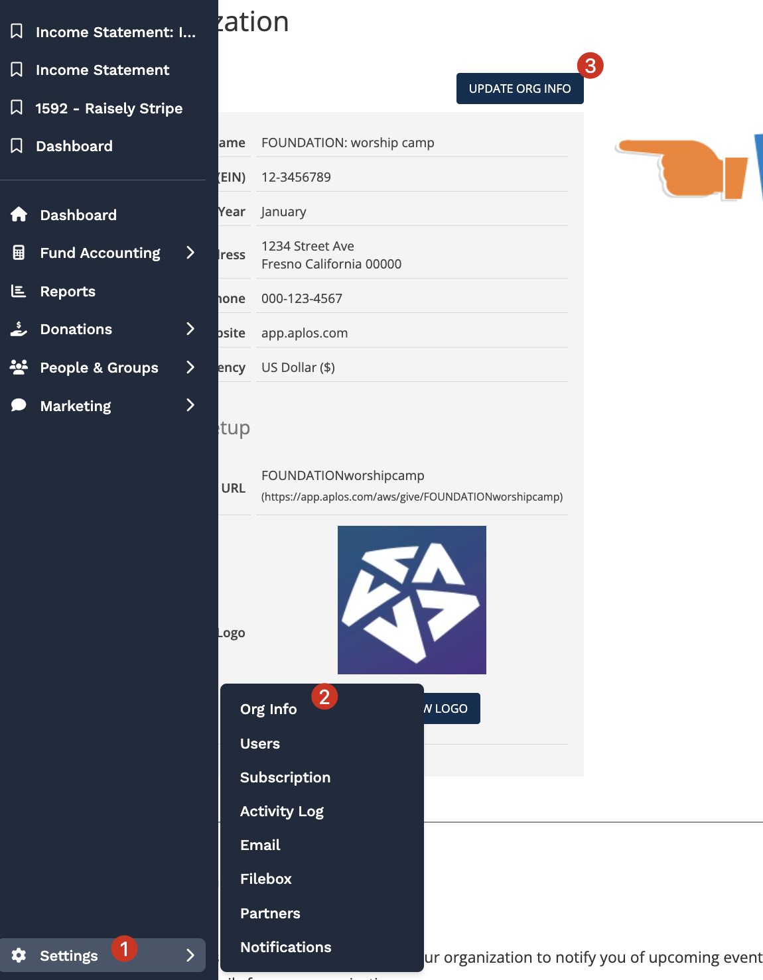
Task: Open the Activity Log entry
Action: [281, 811]
